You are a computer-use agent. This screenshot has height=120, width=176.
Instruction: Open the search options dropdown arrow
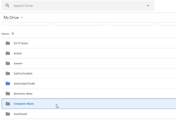(x=148, y=6)
